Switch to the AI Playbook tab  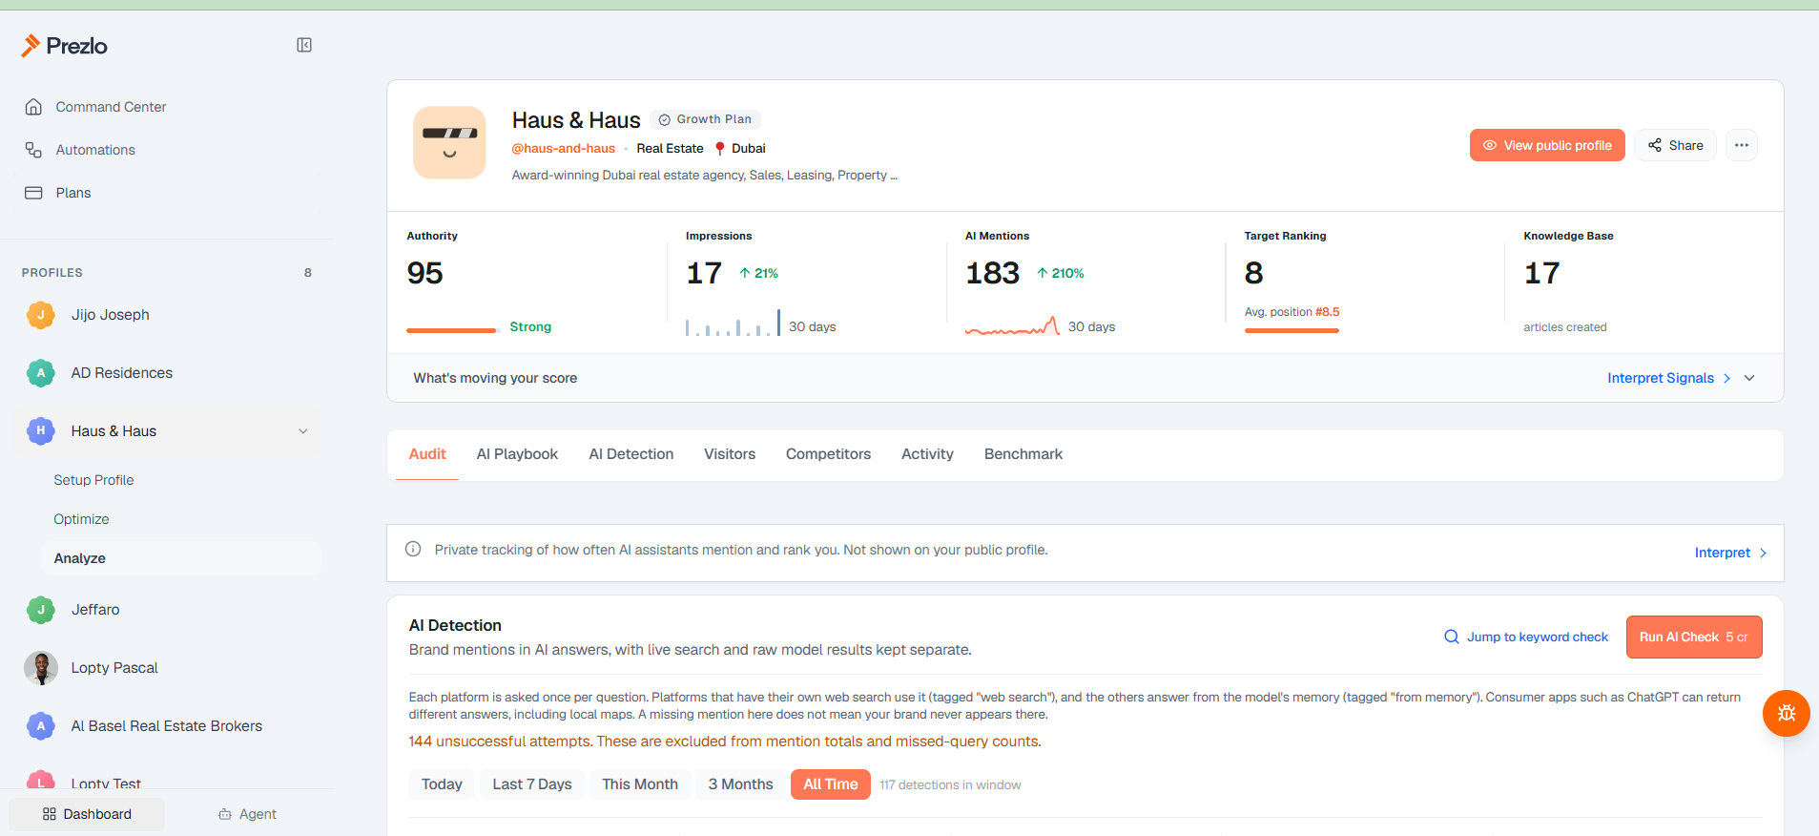click(517, 454)
